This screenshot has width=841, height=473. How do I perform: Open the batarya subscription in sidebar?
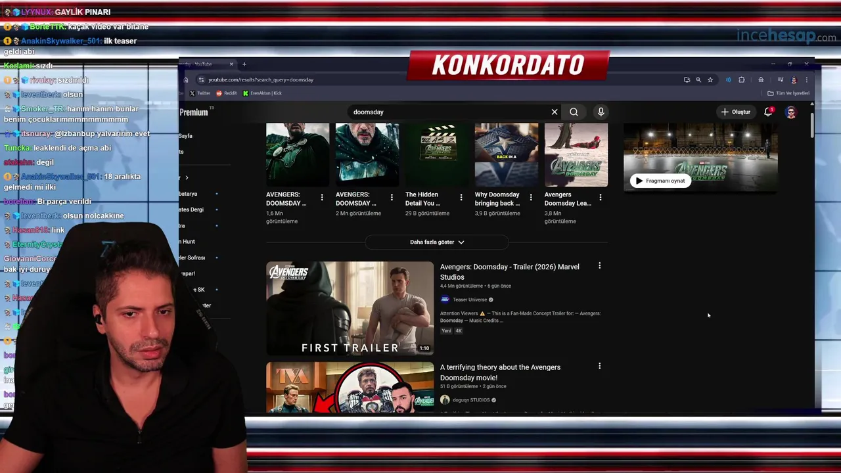188,194
